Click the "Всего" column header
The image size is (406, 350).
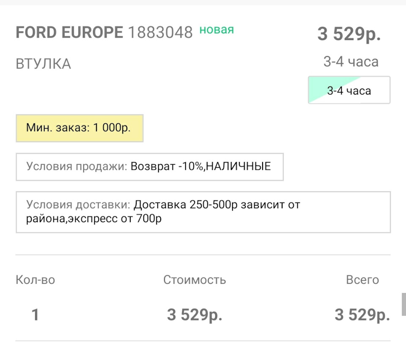coord(362,279)
